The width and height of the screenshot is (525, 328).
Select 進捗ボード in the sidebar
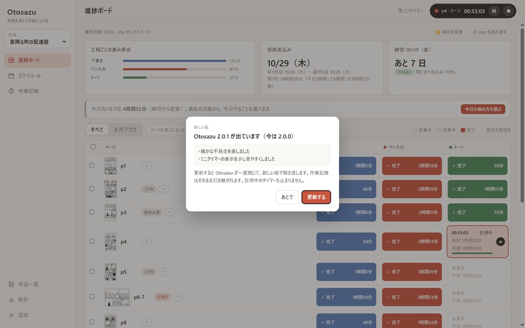pos(37,60)
